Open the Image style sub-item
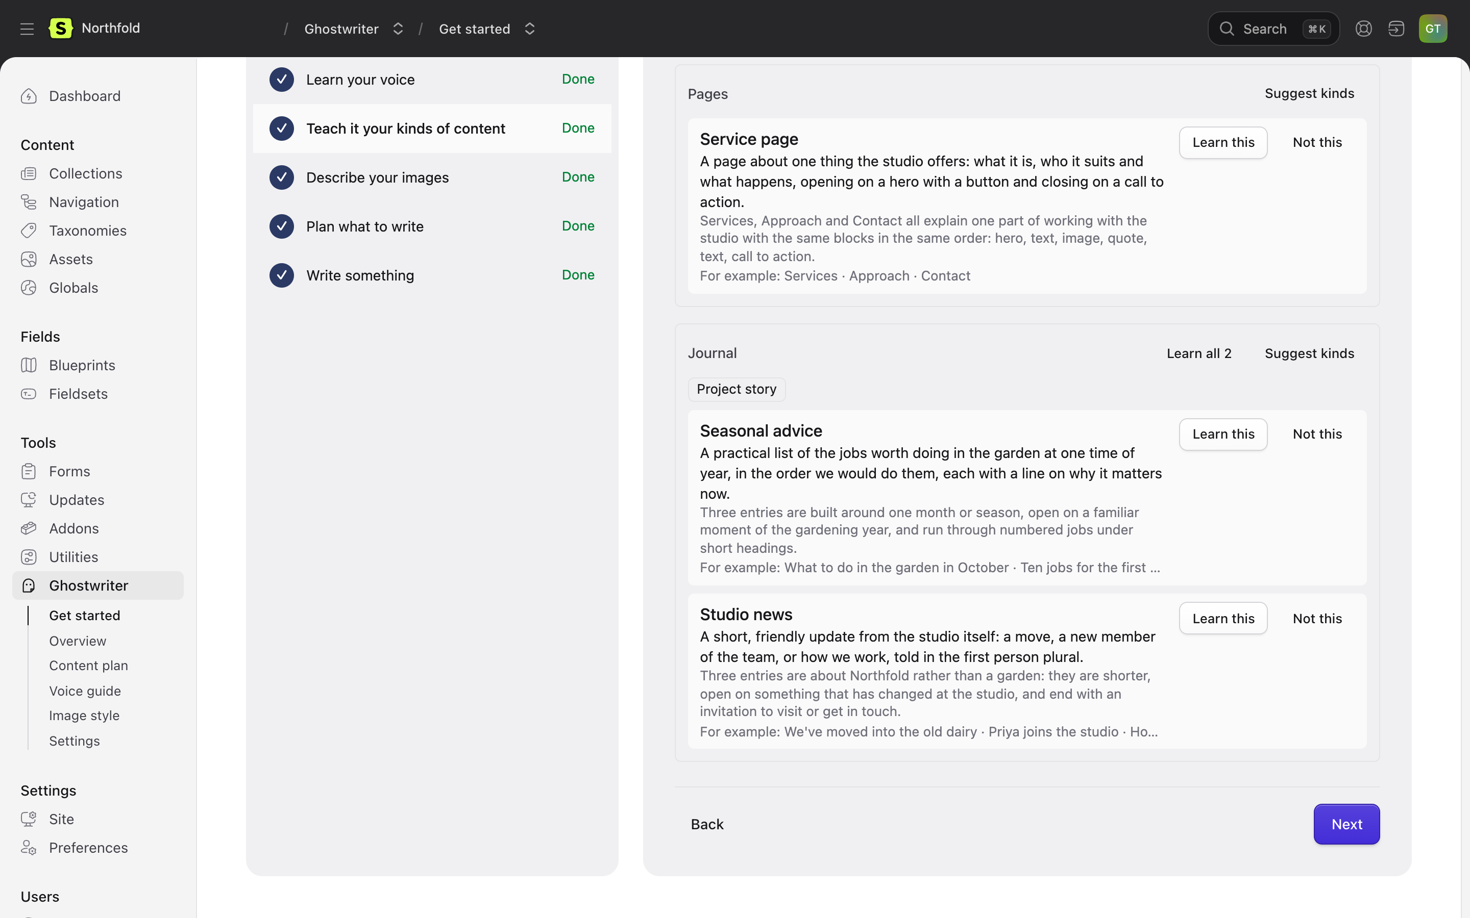The image size is (1470, 918). click(x=84, y=716)
